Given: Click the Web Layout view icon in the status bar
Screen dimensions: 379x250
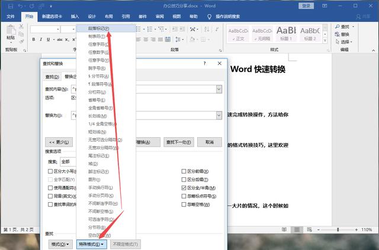Looking at the screenshot, I should point(309,229).
